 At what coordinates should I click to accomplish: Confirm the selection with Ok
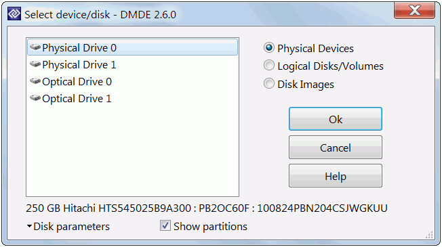pos(336,119)
